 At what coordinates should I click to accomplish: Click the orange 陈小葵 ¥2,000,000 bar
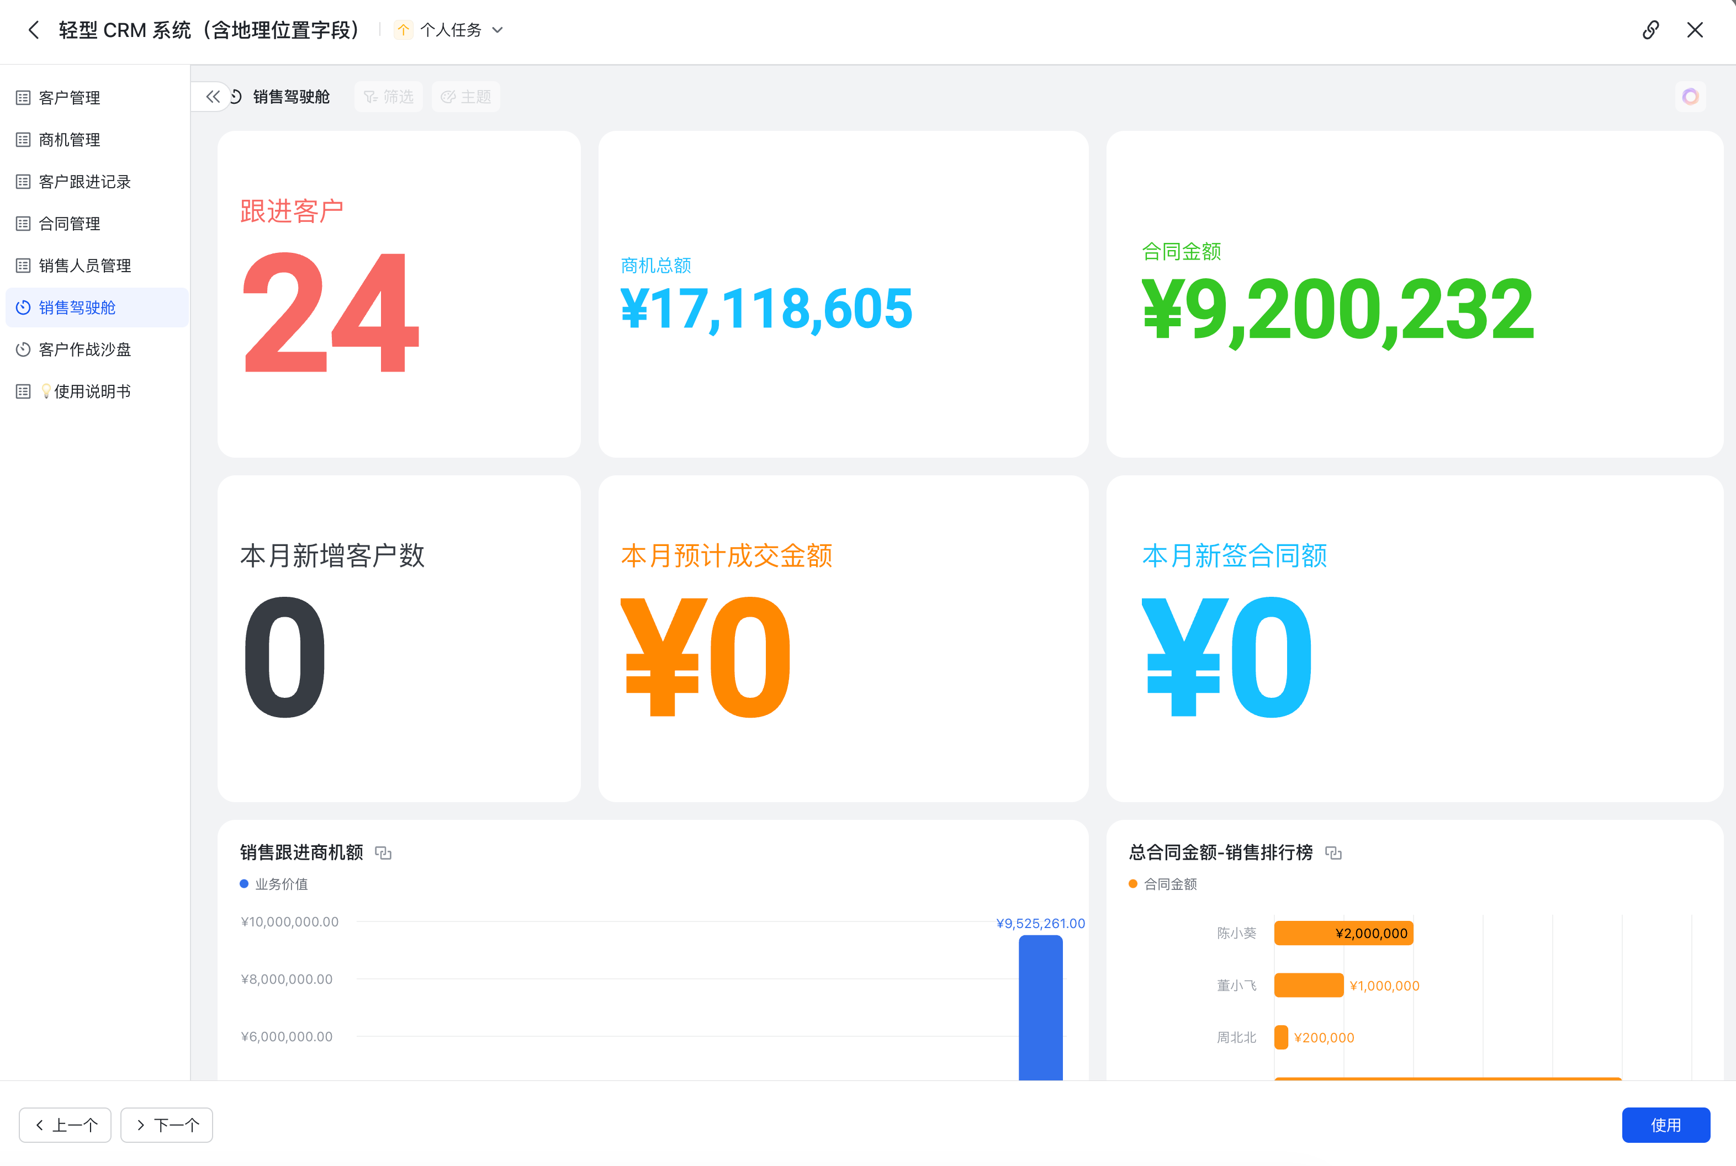[1343, 933]
